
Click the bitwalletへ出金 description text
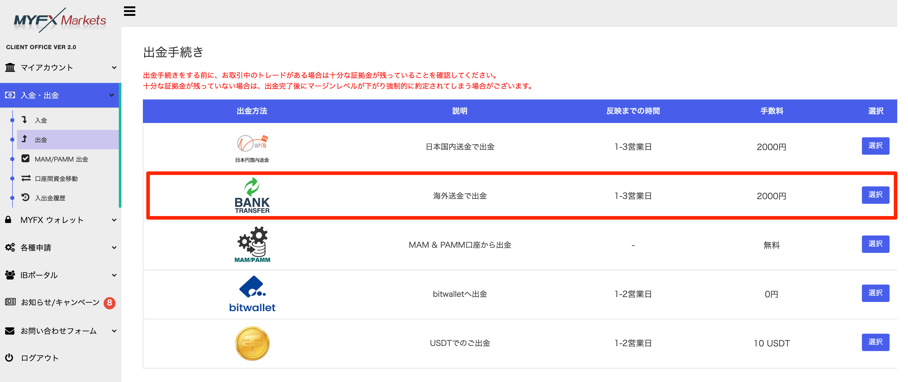pos(460,294)
